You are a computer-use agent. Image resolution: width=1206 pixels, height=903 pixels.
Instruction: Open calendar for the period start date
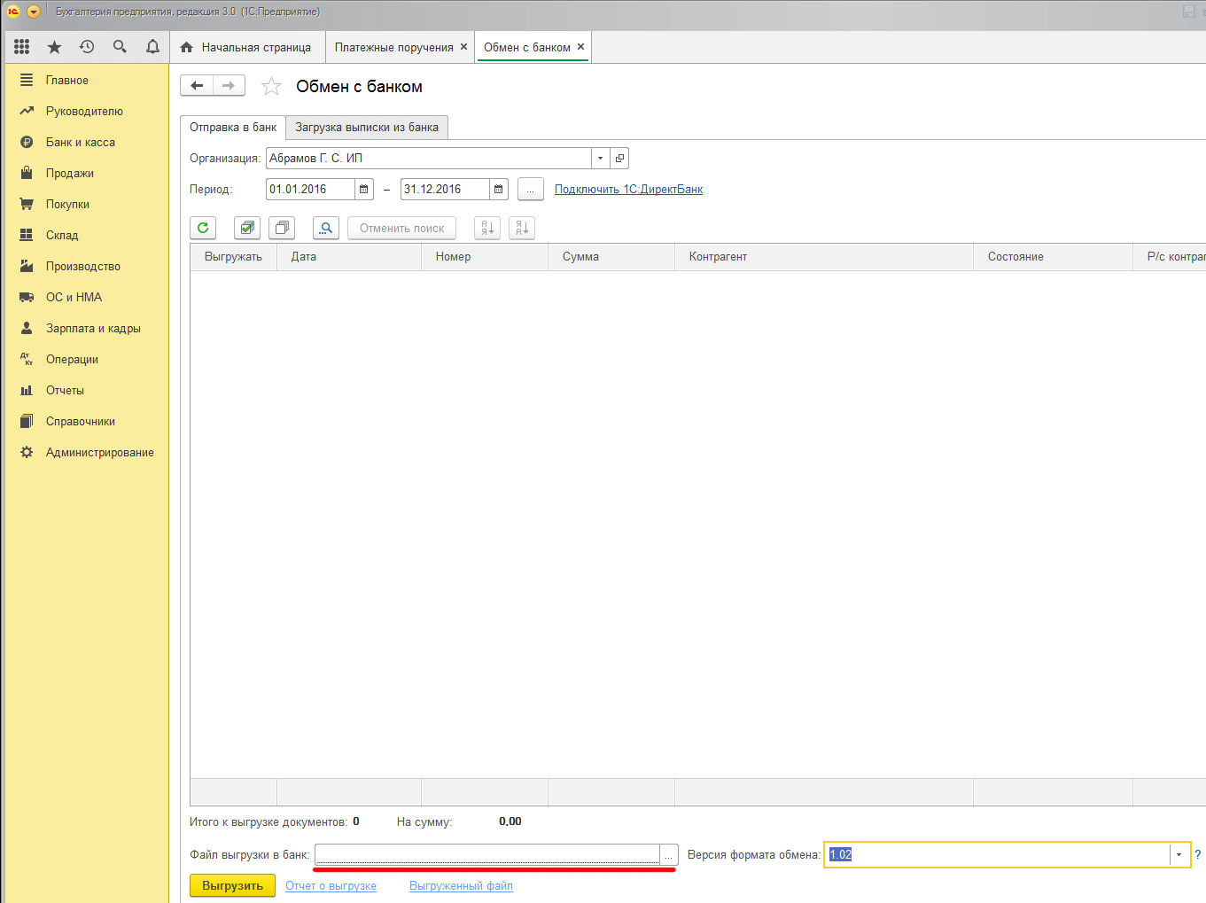[364, 189]
